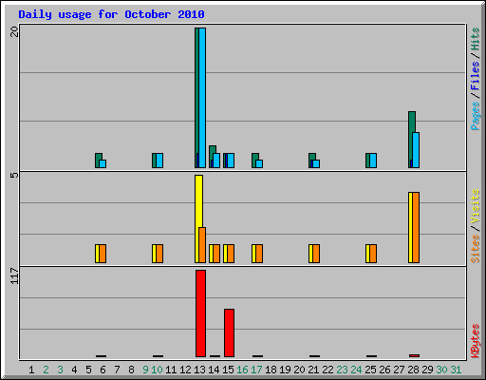Screen dimensions: 486x380
Task: Click day label '11' on the x-axis
Action: [x=171, y=370]
